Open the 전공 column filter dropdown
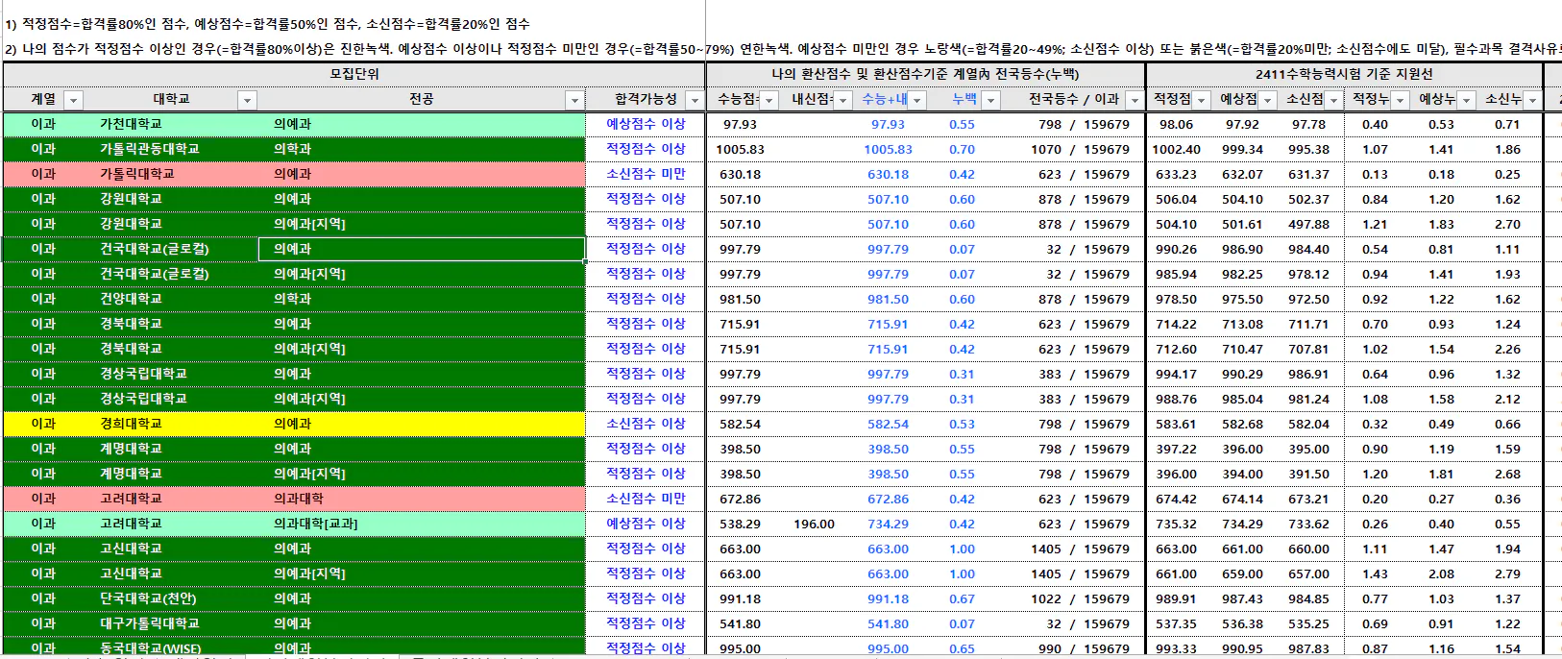The height and width of the screenshot is (659, 1562). 574,100
